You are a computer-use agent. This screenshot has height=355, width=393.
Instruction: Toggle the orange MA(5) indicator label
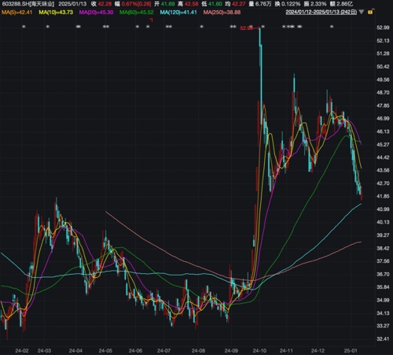17,13
